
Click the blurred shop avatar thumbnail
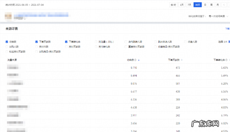(8, 16)
